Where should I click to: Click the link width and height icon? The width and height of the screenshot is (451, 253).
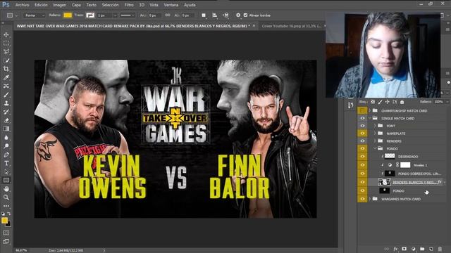(168, 15)
